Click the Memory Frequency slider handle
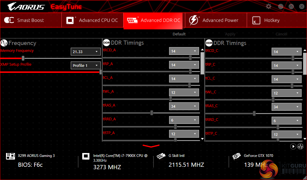The height and width of the screenshot is (180, 307). click(23, 58)
